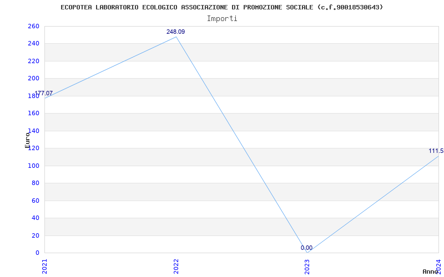444x277 pixels.
Task: Select the 248.09 data point label
Action: [x=175, y=32]
